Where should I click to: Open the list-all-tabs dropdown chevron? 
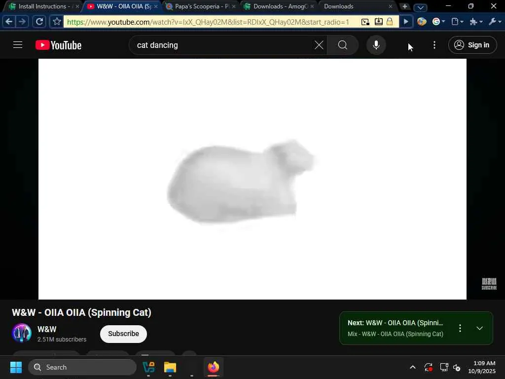(x=420, y=7)
